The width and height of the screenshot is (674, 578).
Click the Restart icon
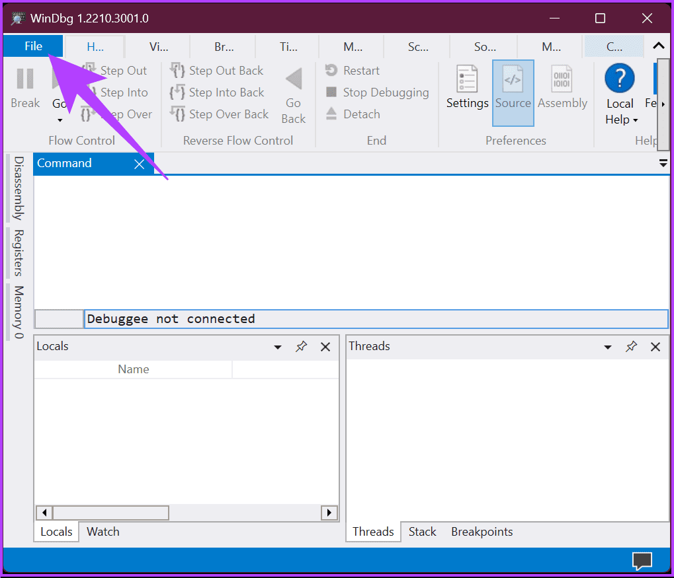[x=331, y=70]
